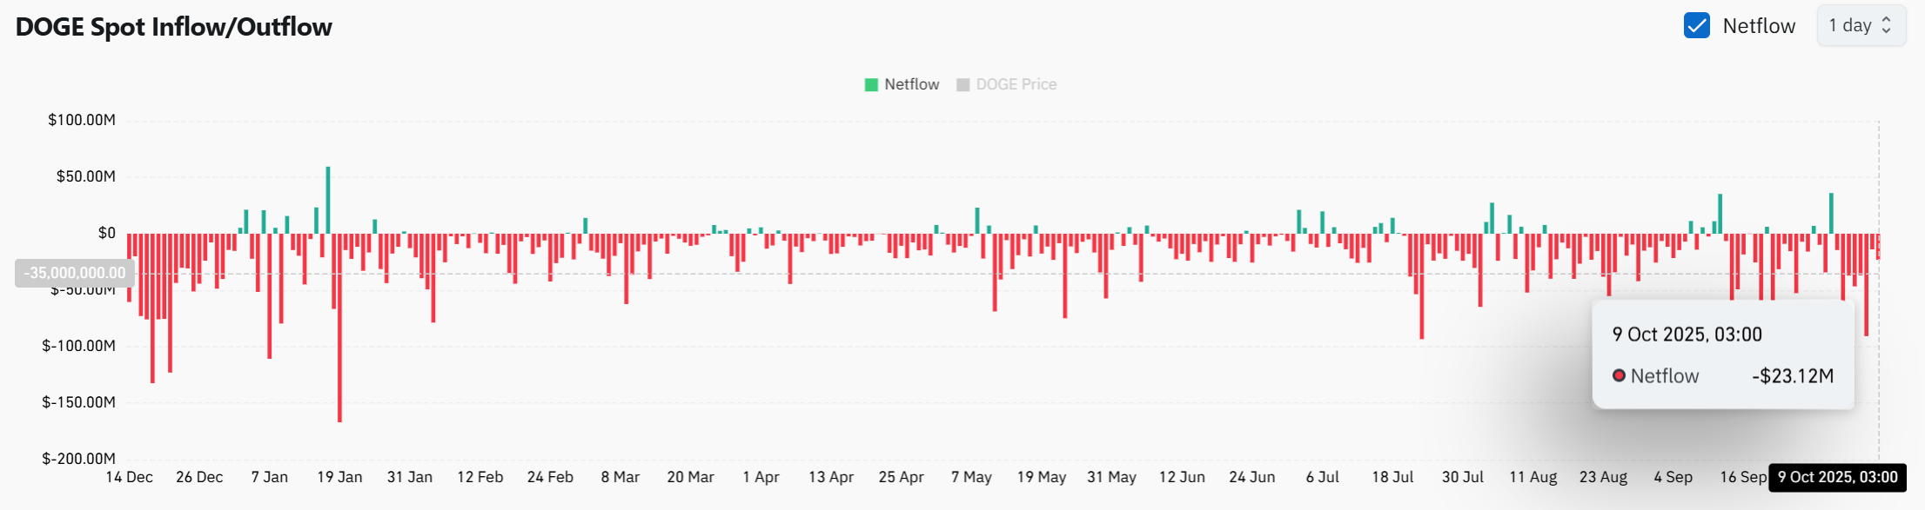Click the black "9 Oct 2025, 03:00" axis label
1925x510 pixels.
1837,477
